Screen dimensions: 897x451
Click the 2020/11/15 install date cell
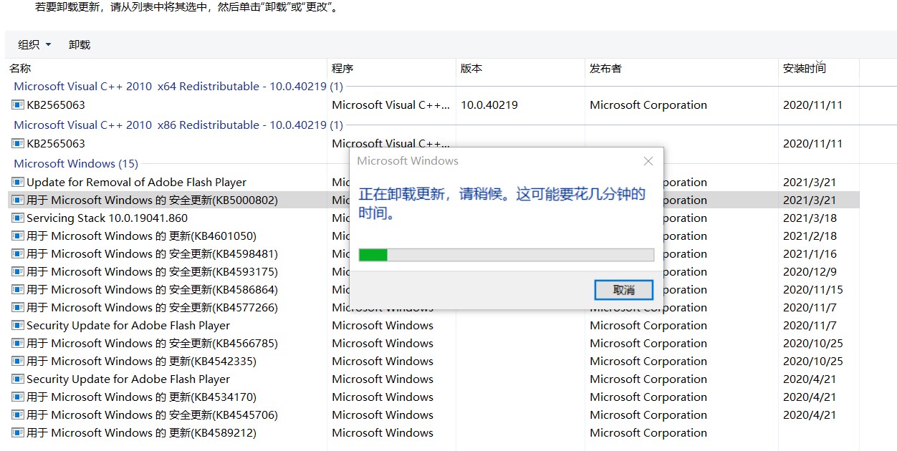813,289
